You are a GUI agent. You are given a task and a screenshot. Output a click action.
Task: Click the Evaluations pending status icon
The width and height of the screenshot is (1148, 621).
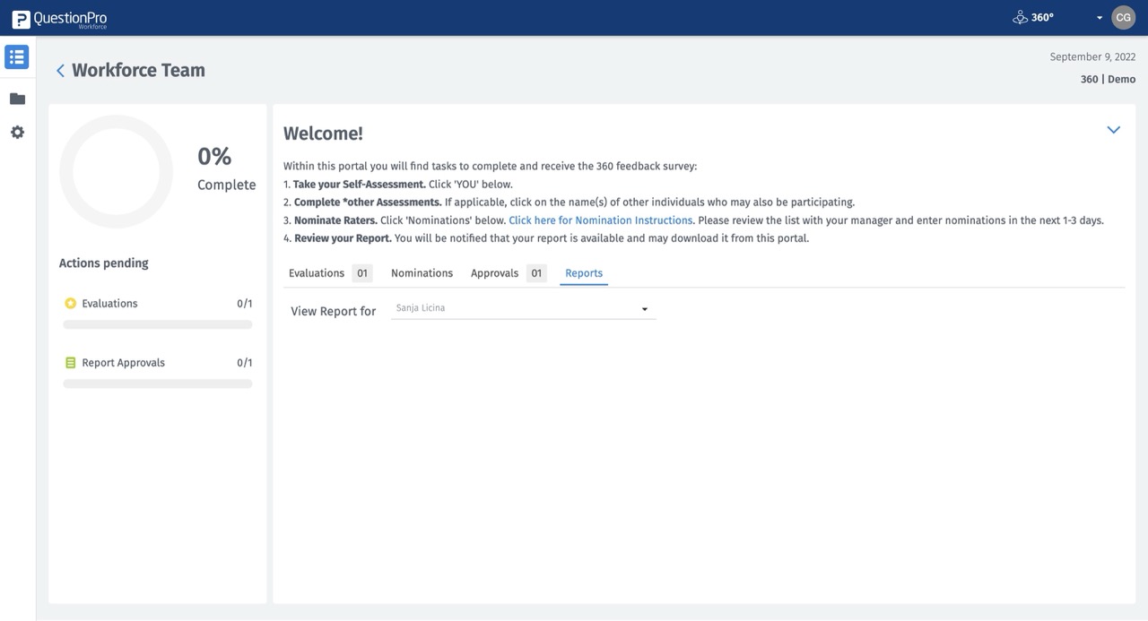[x=70, y=303]
